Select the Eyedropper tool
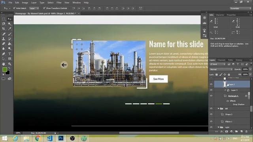Viewport: 253px width, 142px height. (9, 29)
